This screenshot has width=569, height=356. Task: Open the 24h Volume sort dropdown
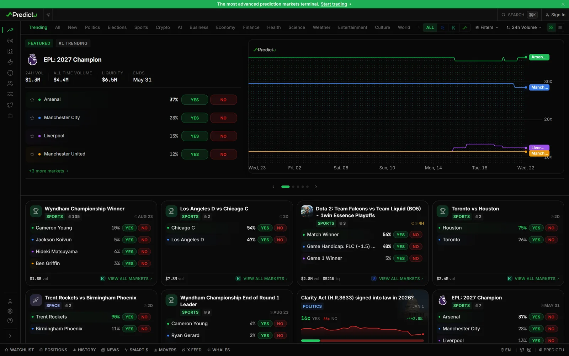[524, 27]
